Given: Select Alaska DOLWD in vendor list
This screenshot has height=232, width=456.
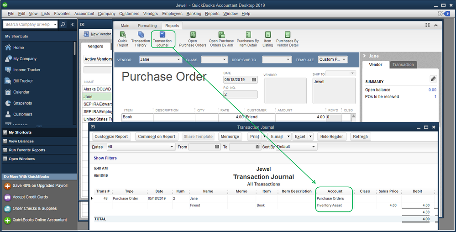Looking at the screenshot, I should point(97,89).
